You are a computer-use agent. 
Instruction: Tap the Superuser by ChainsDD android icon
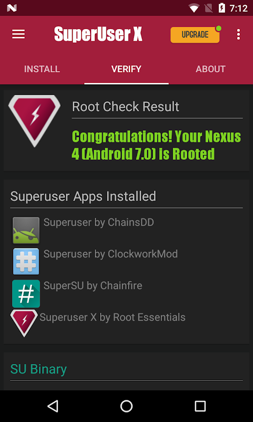[26, 231]
